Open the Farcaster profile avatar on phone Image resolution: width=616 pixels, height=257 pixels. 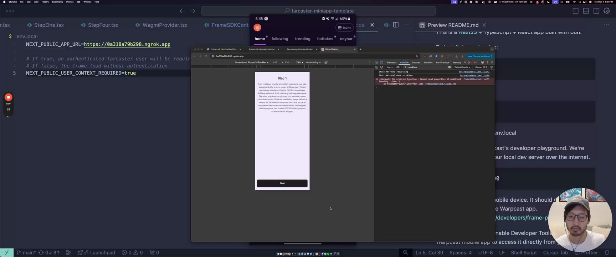click(x=257, y=27)
